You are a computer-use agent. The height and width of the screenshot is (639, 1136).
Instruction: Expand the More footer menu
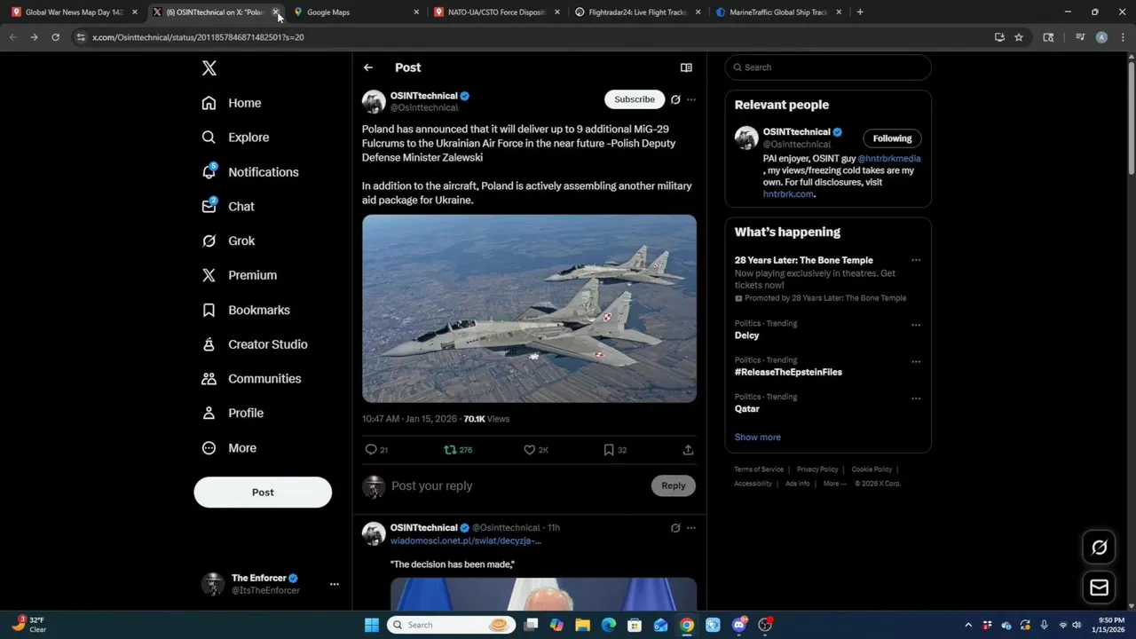tap(834, 484)
